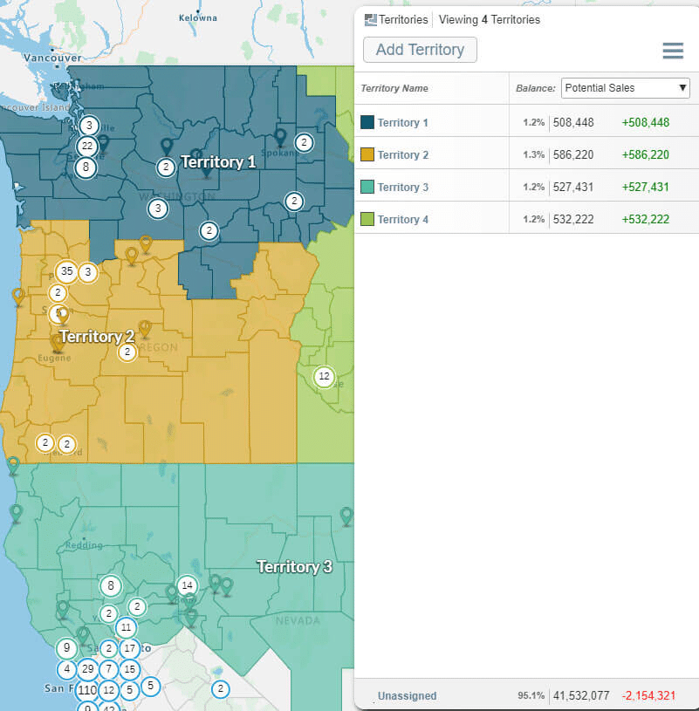Click the cluster marker labeled 35
699x711 pixels.
(x=66, y=271)
